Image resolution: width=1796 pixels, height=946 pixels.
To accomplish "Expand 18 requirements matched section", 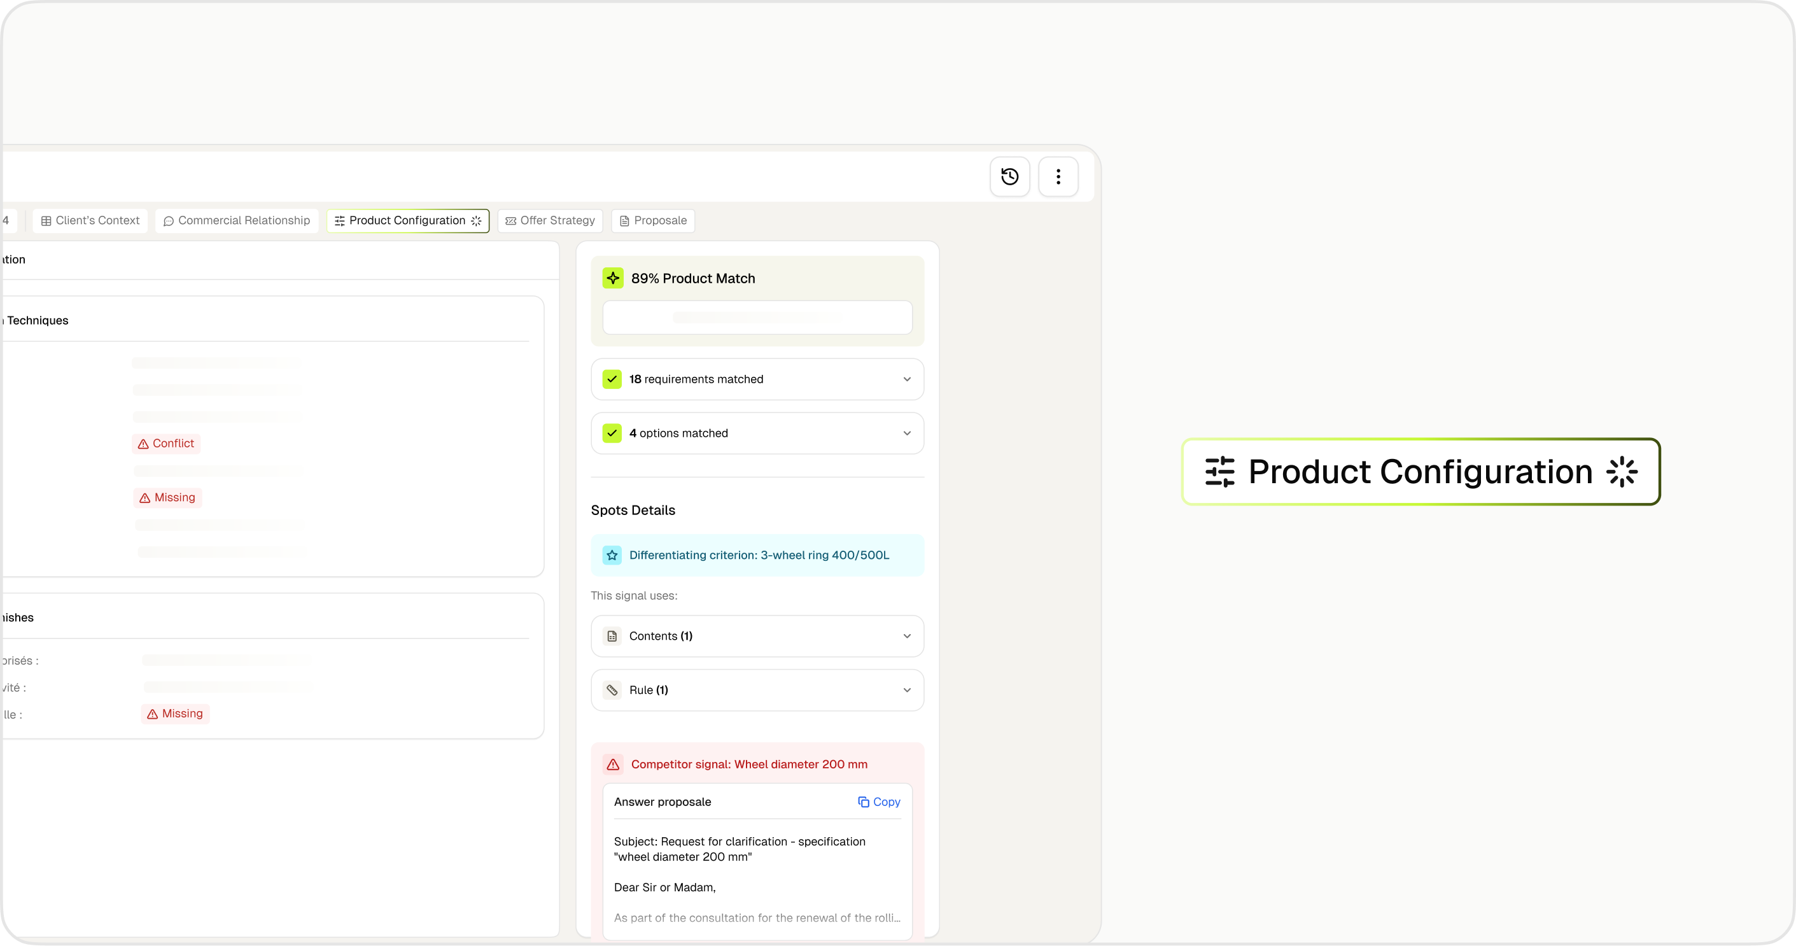I will 757,379.
